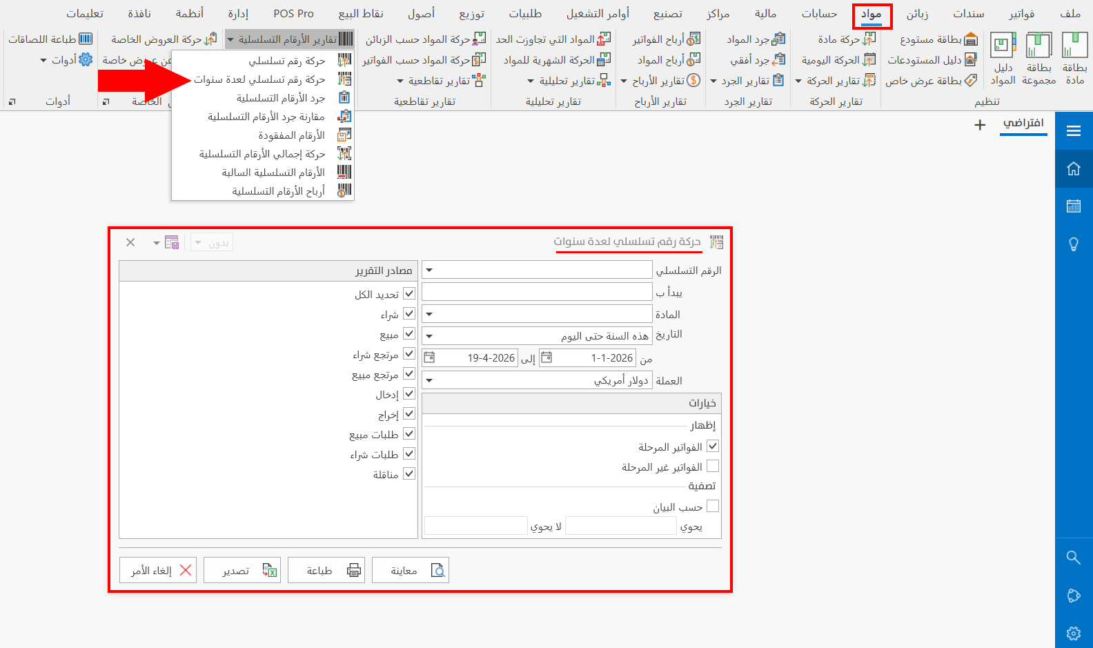Open الحركة اليومية daily movement report
The width and height of the screenshot is (1093, 648).
click(838, 60)
